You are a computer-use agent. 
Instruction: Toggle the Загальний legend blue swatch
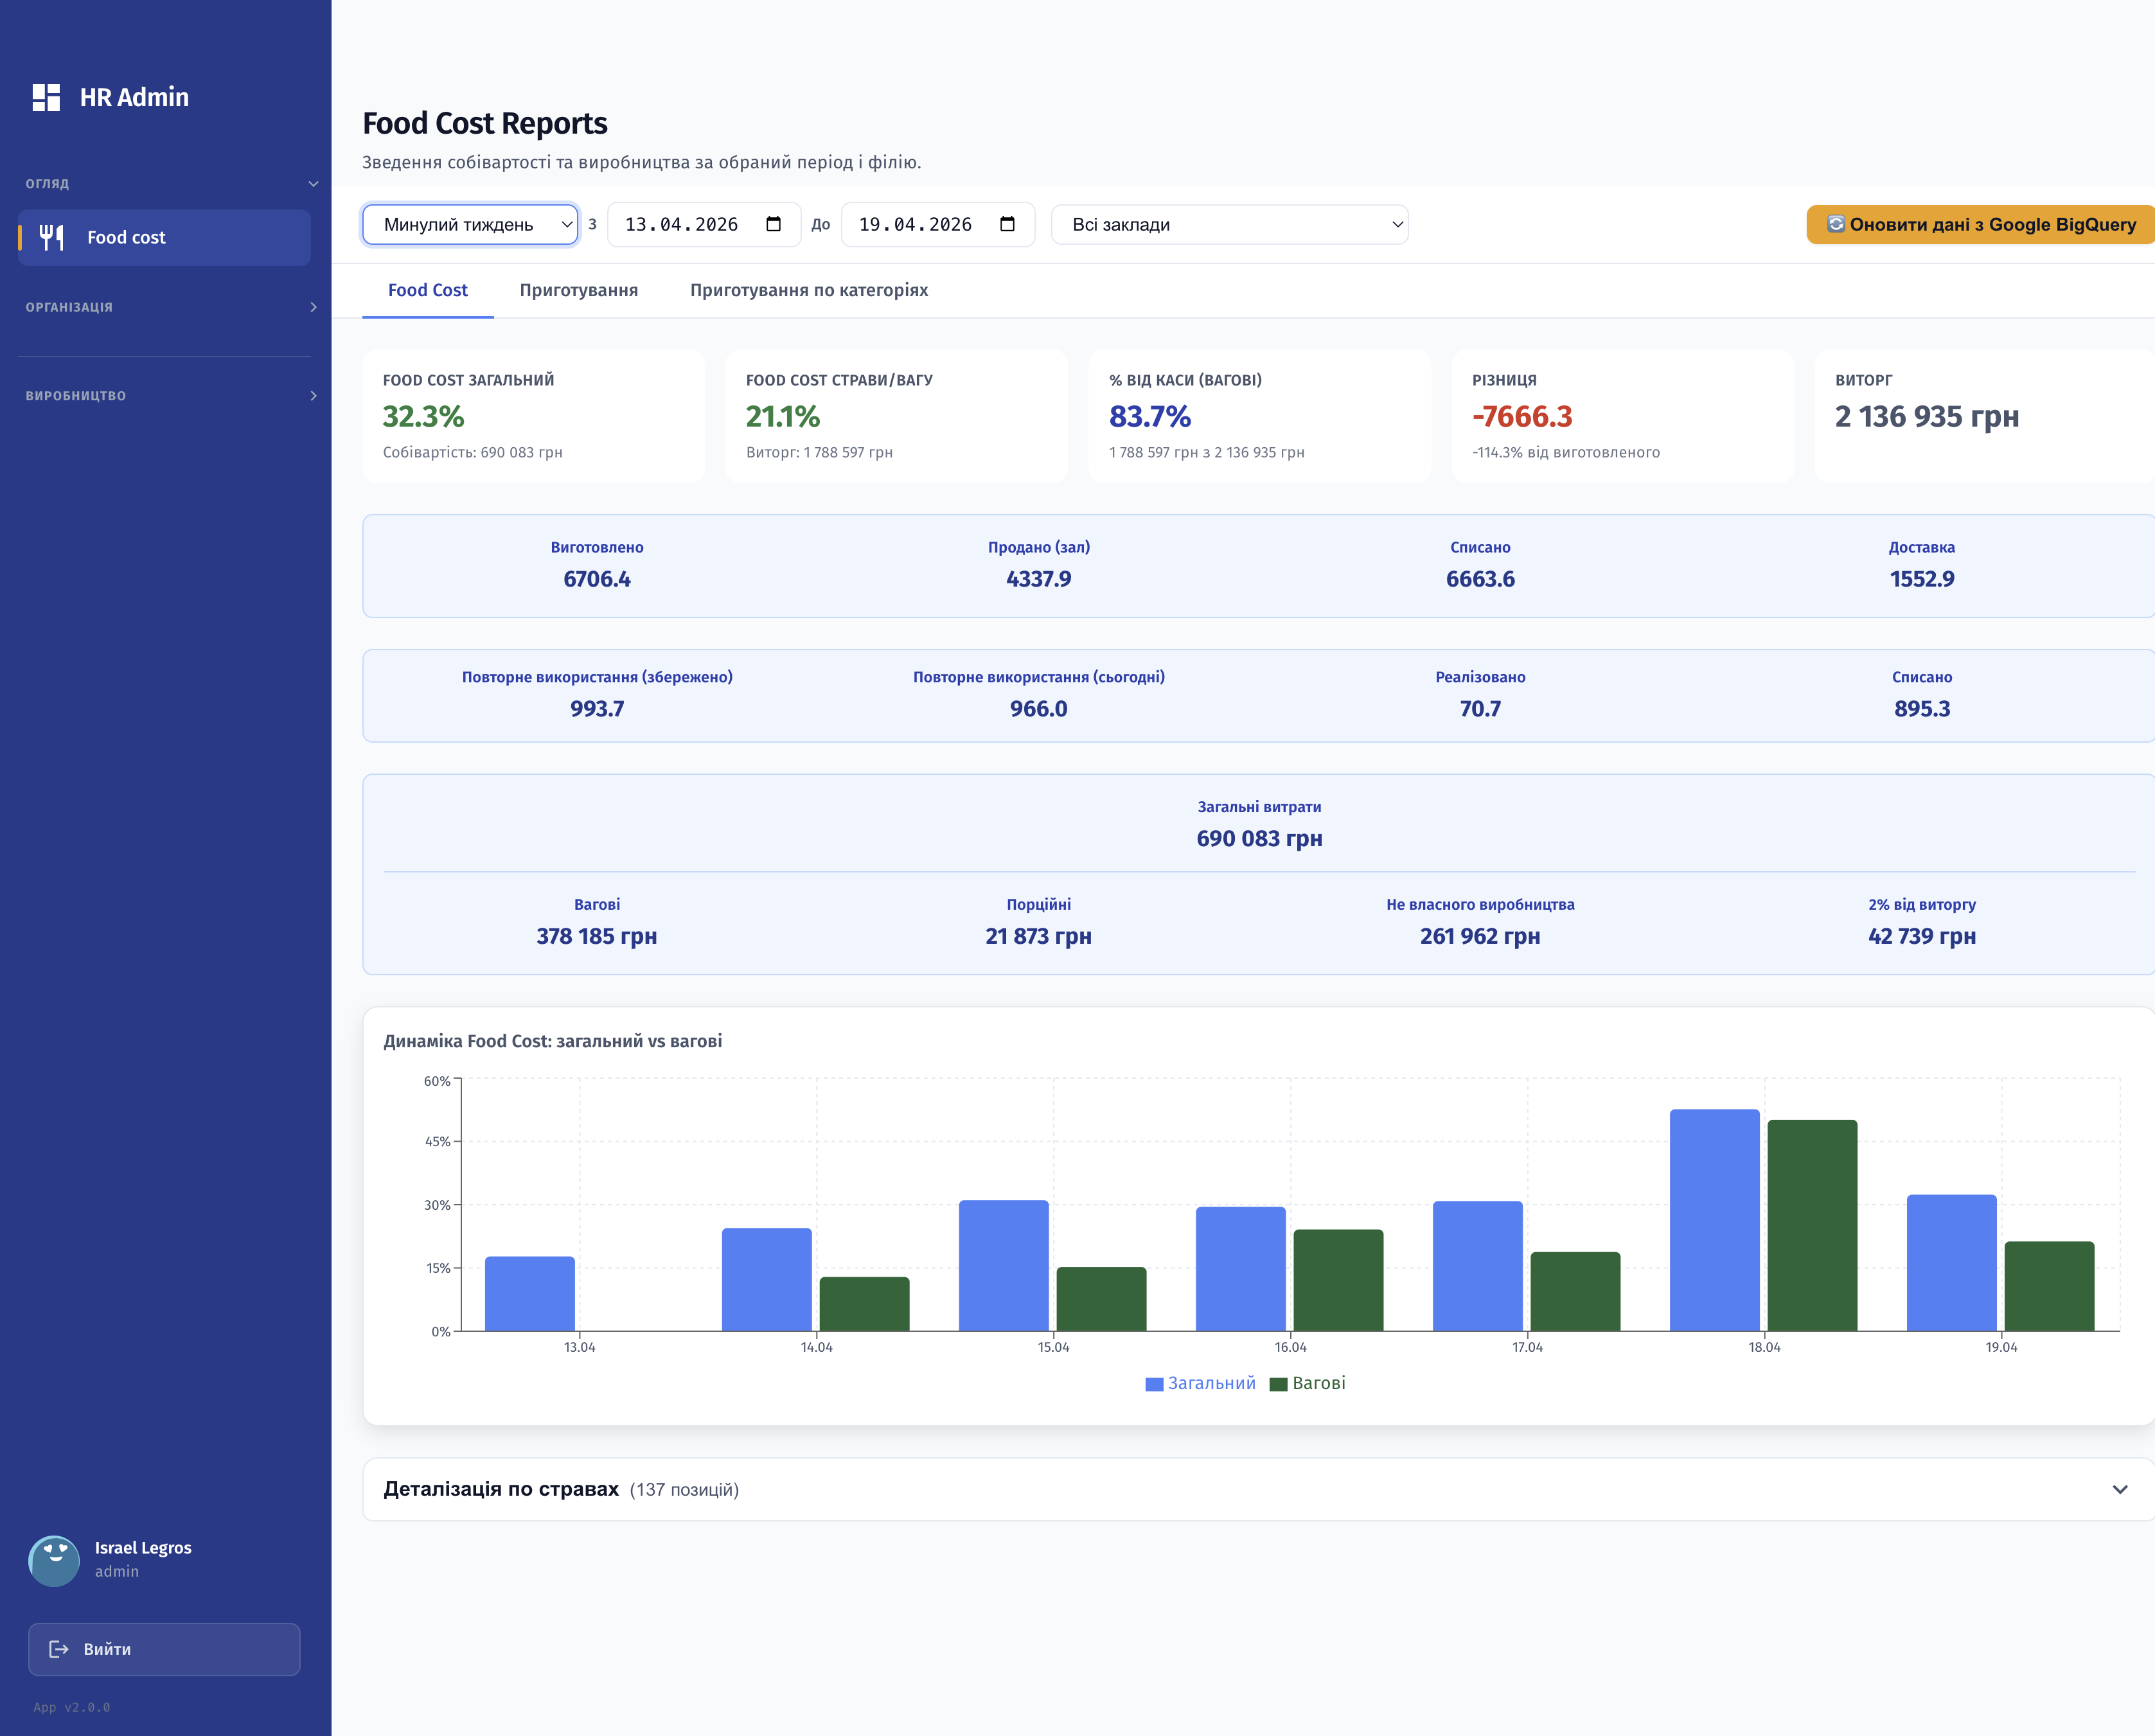1154,1384
